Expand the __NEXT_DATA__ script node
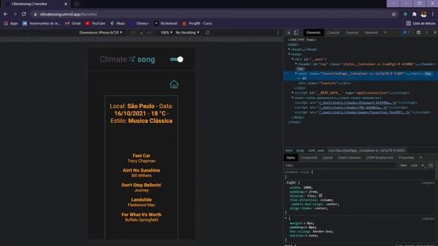438x246 pixels. pyautogui.click(x=293, y=93)
